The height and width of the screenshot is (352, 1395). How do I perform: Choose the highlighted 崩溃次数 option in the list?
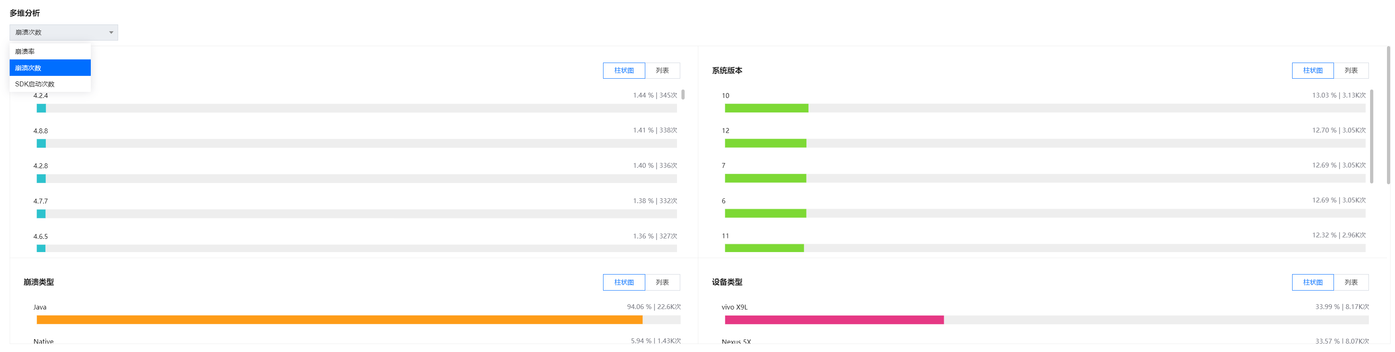(50, 67)
